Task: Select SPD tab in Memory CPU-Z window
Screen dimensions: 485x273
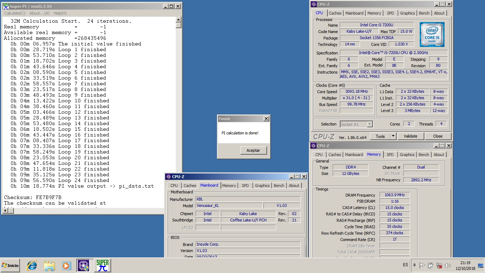Action: click(390, 155)
